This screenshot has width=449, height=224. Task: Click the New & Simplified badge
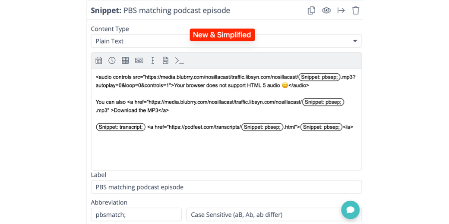point(222,35)
